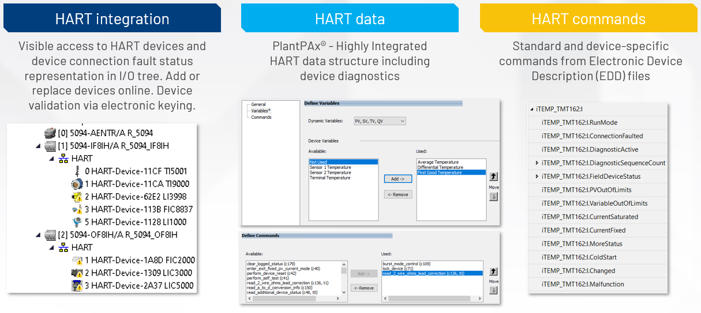Select Commands in the configuration tree

[261, 117]
